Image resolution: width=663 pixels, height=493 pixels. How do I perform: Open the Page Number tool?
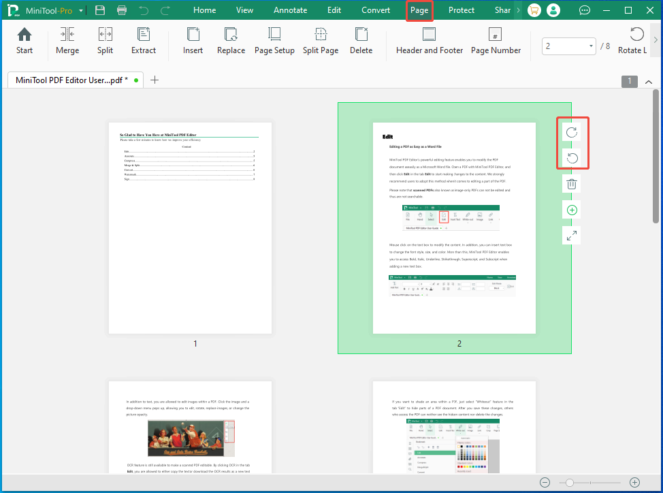[496, 41]
